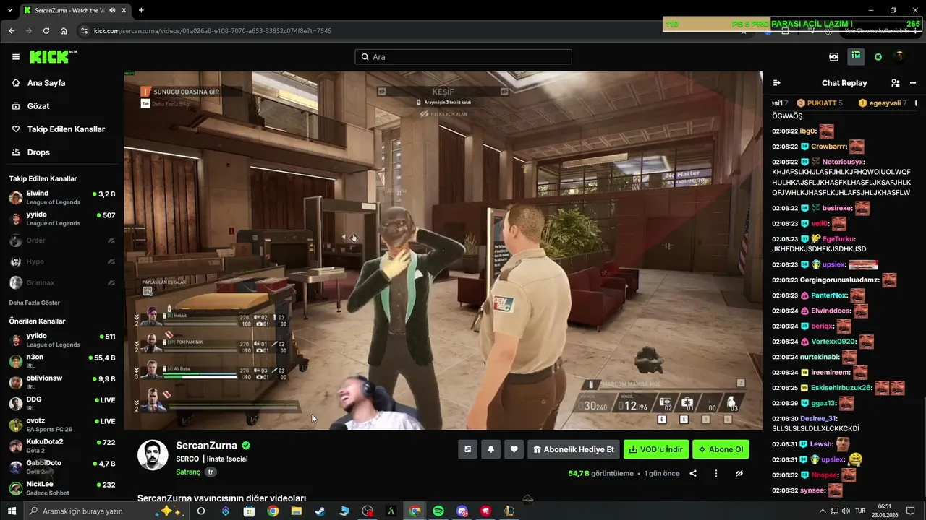Viewport: 926px width, 520px height.
Task: Mute the SercanZurna tab audio
Action: pyautogui.click(x=112, y=10)
